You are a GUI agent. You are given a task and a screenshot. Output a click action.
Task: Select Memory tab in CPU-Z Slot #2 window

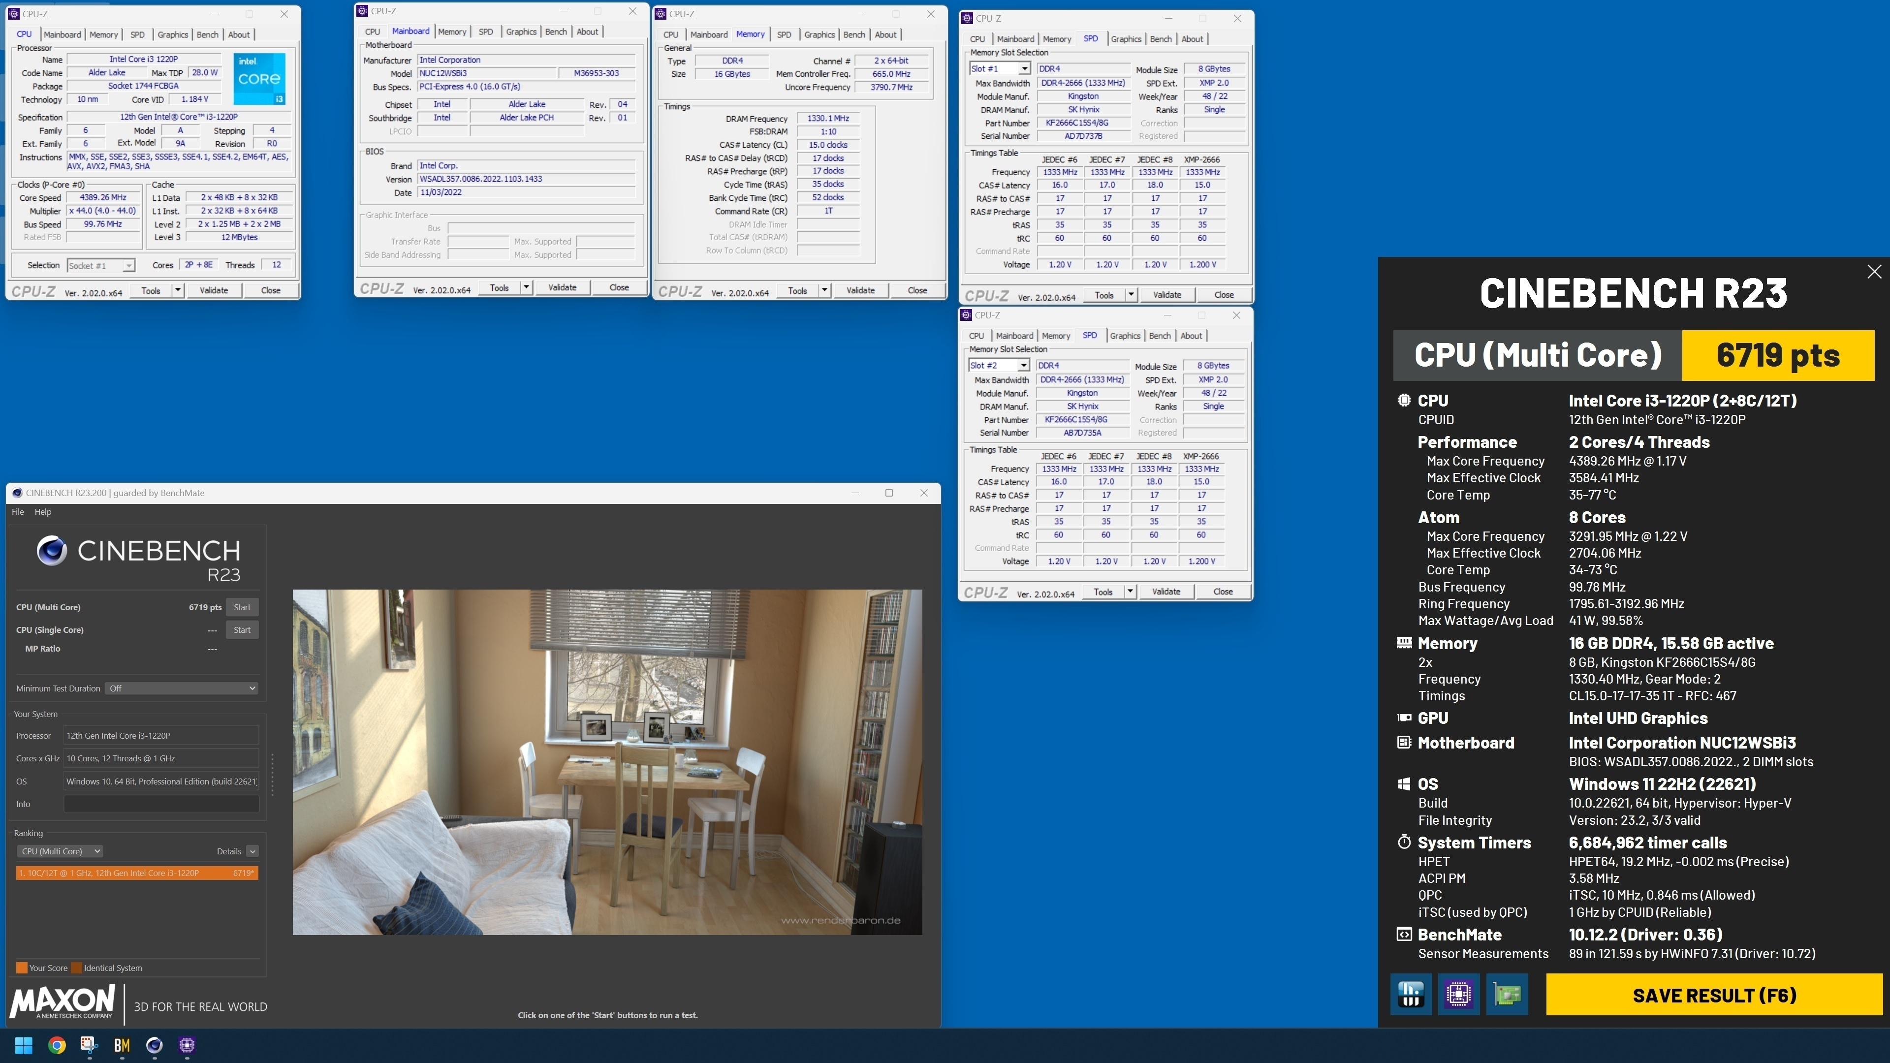pyautogui.click(x=1056, y=336)
